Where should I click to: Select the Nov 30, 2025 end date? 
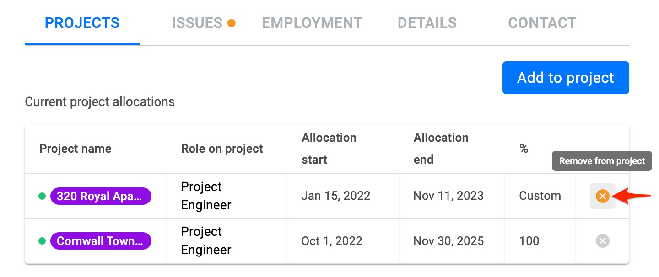tap(448, 241)
